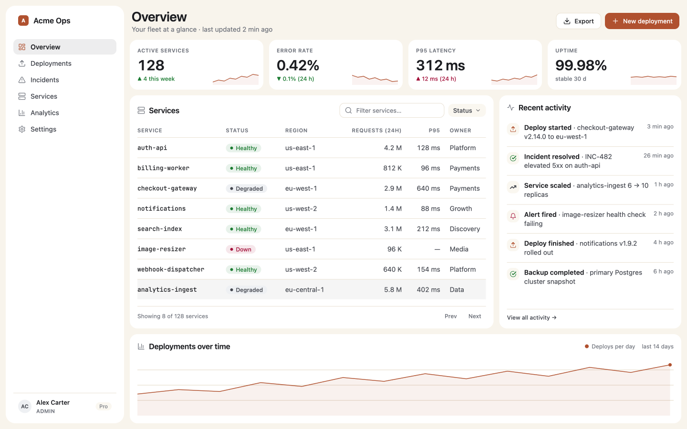Click the Discovery owner cell
This screenshot has width=687, height=429.
point(465,229)
